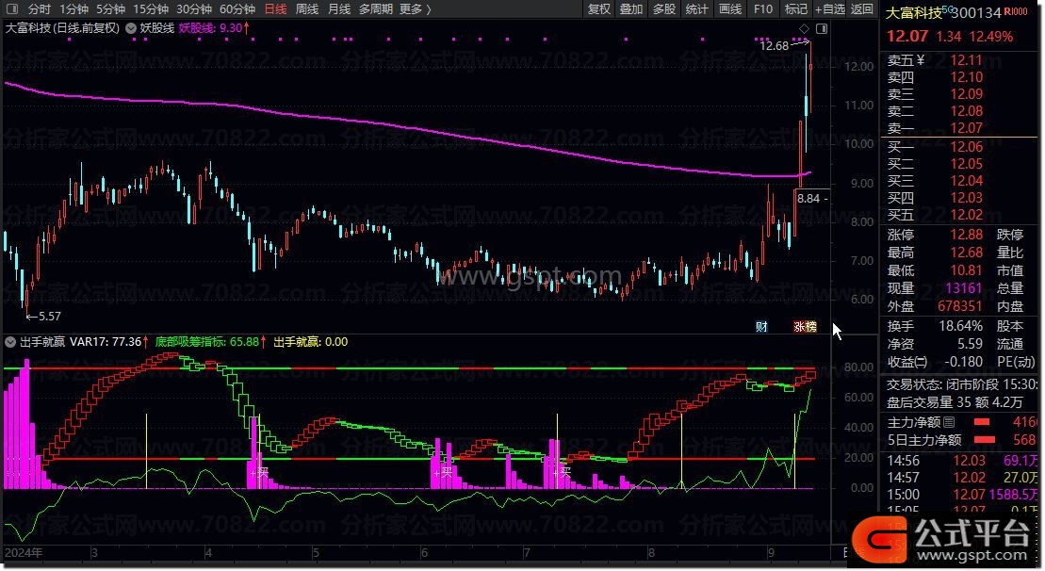Click stock code 300134

(x=976, y=12)
